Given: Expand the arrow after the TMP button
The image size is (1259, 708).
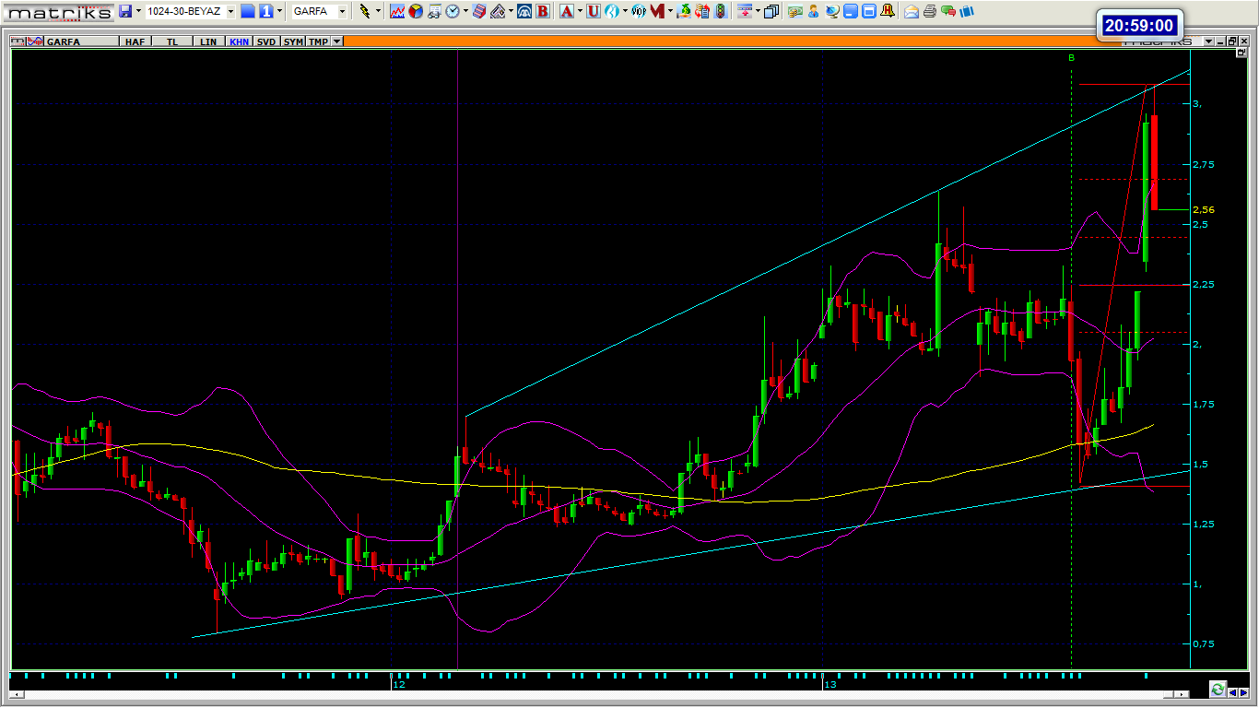Looking at the screenshot, I should coord(337,41).
